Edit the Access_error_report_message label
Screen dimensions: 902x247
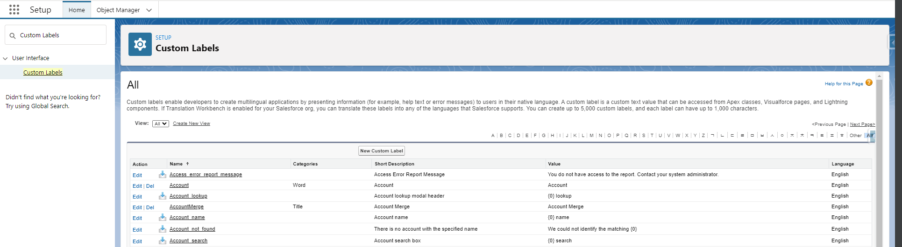(x=137, y=175)
